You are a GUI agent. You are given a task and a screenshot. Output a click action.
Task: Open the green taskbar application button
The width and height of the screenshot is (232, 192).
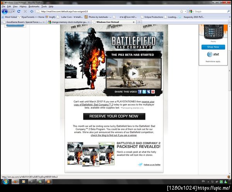click(x=40, y=182)
